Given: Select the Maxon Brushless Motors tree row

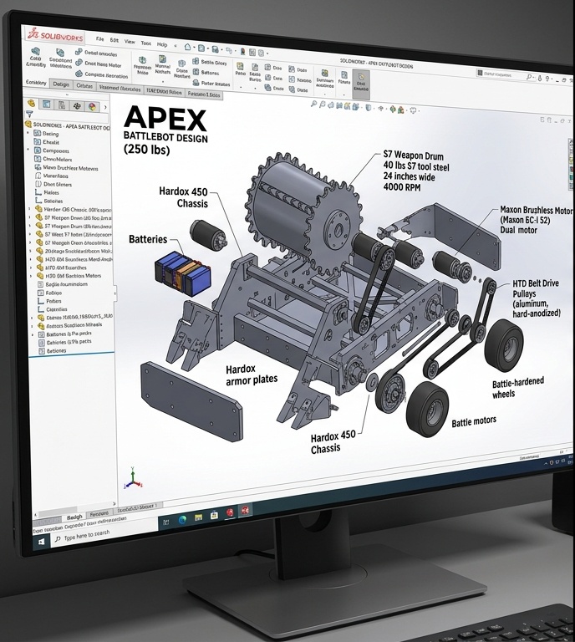Looking at the screenshot, I should pyautogui.click(x=66, y=168).
